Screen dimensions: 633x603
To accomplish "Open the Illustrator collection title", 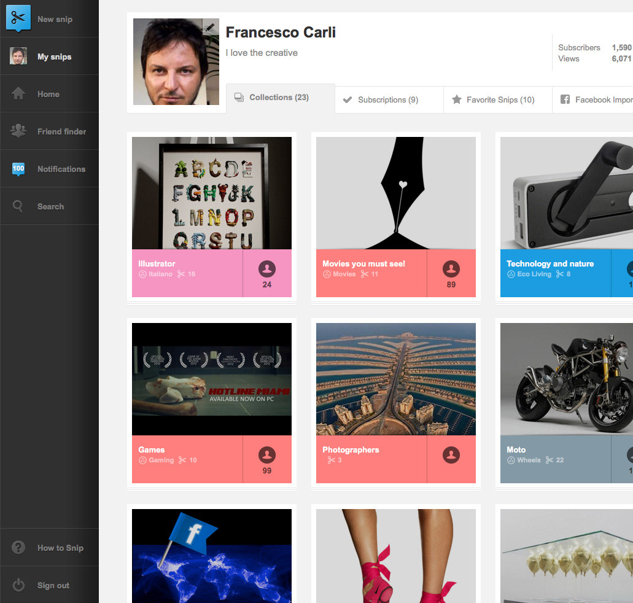I will point(157,263).
